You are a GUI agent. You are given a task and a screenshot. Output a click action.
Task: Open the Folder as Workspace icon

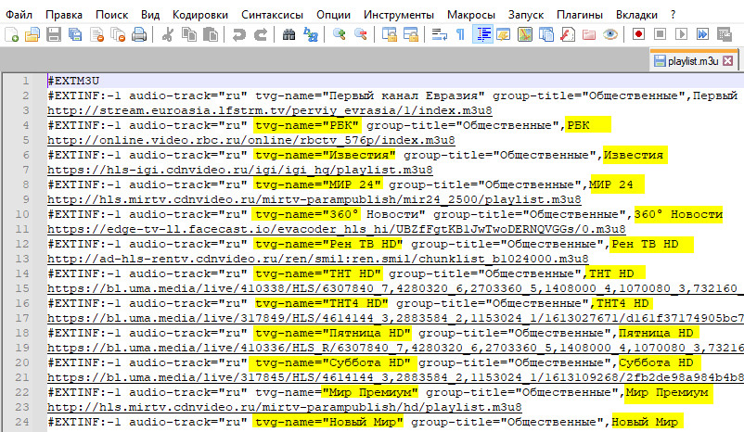coord(589,34)
